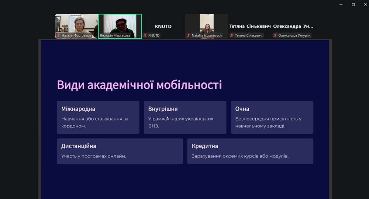
Task: Click the muted mic icon beside Тетяна Сінькевич label
Action: click(x=232, y=36)
